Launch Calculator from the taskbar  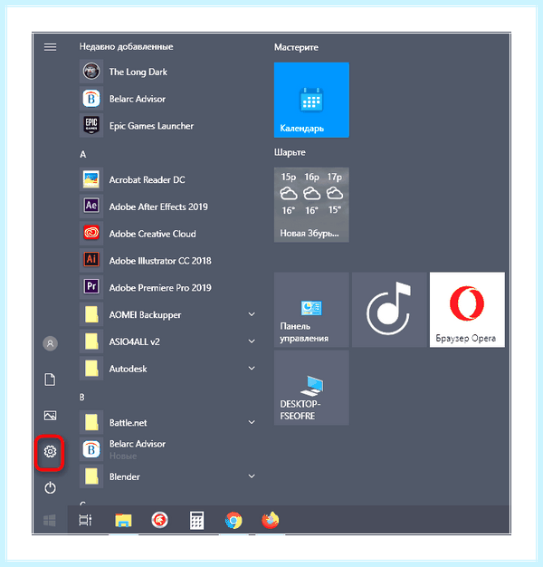tap(197, 521)
